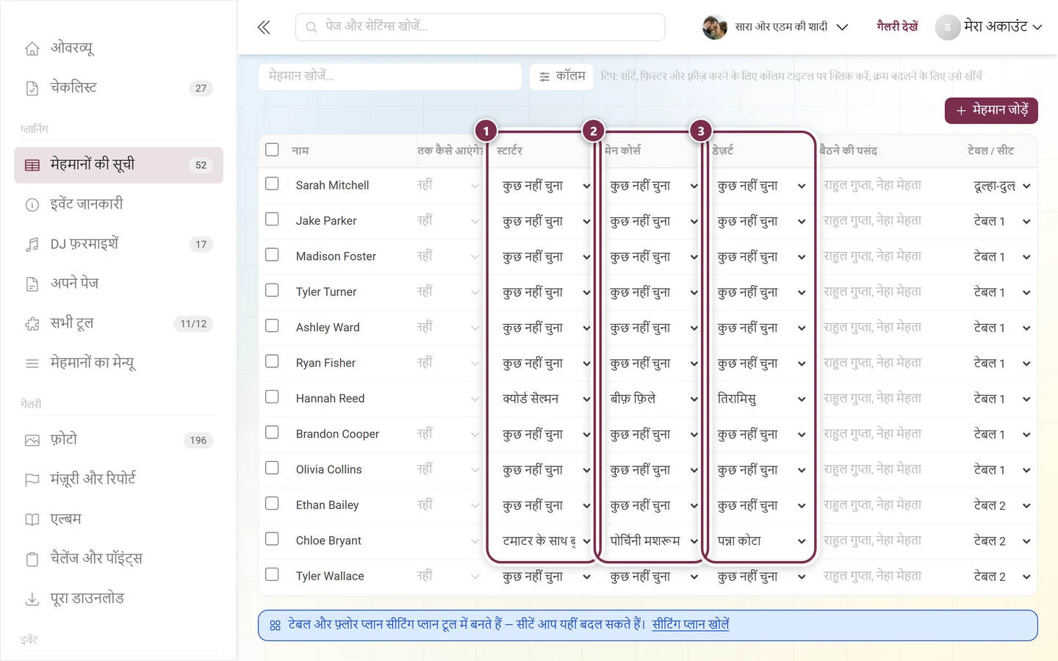Click the wedding couple avatar thumbnail
The width and height of the screenshot is (1058, 661).
(714, 27)
